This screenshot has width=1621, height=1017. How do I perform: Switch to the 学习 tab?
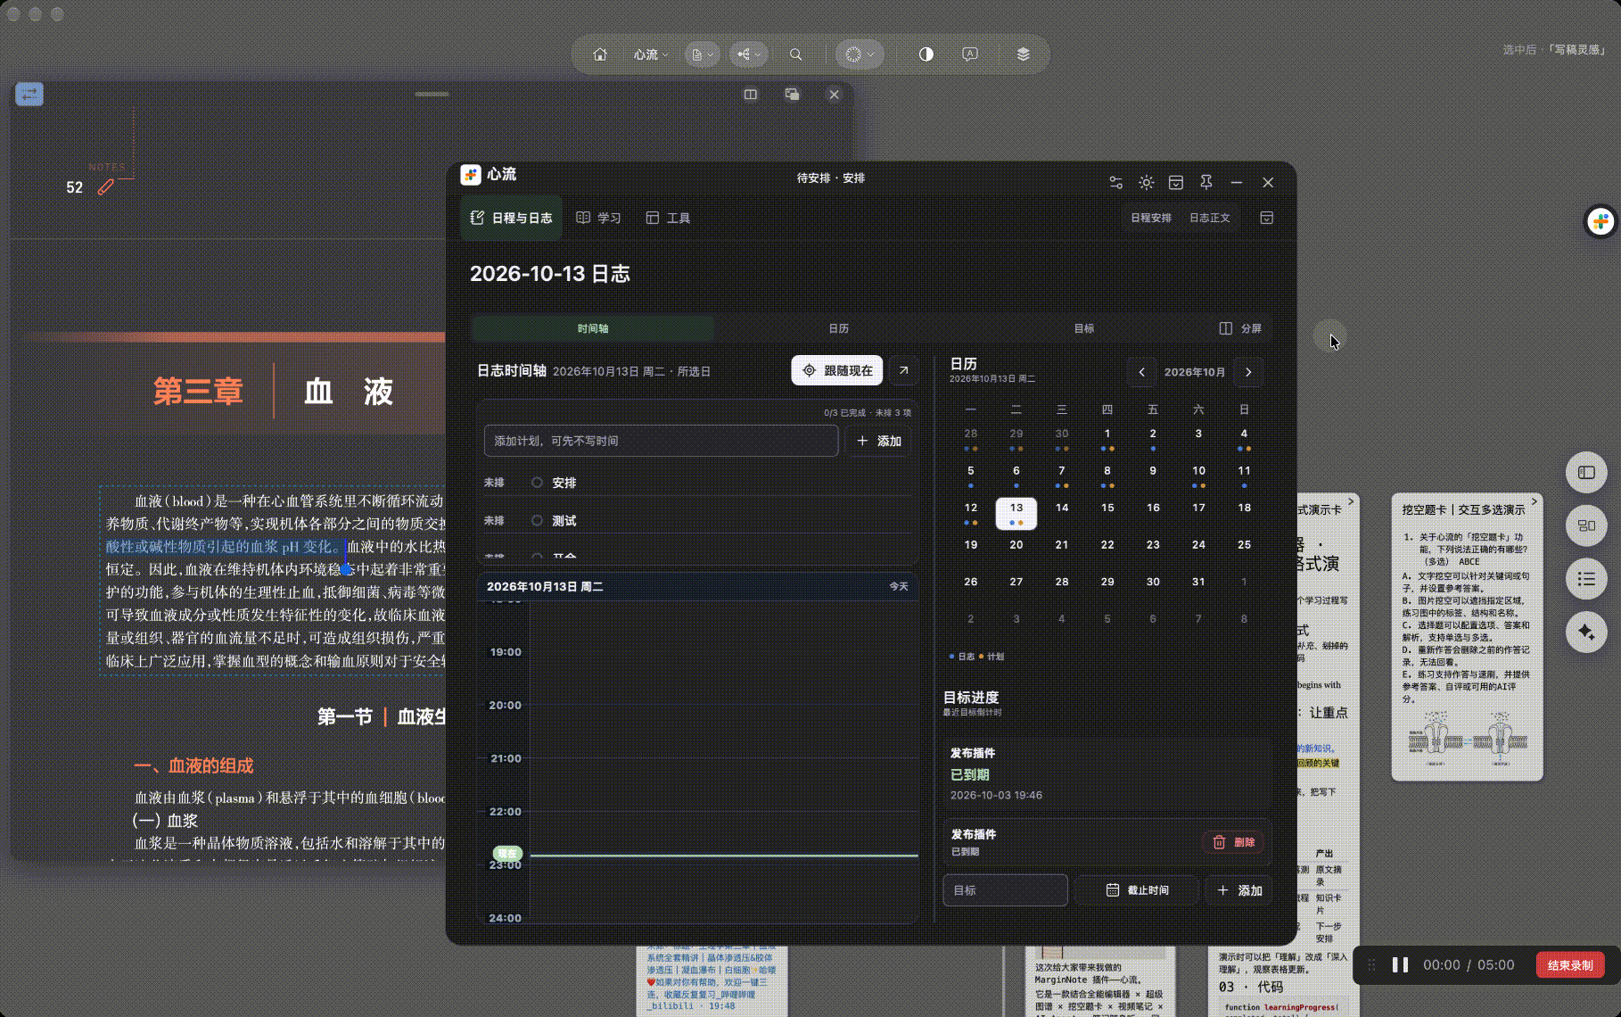[598, 218]
